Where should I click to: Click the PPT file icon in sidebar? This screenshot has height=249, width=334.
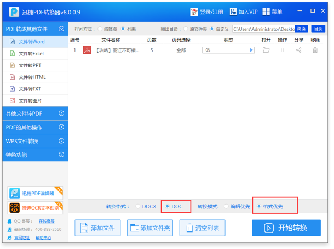[x=13, y=65]
